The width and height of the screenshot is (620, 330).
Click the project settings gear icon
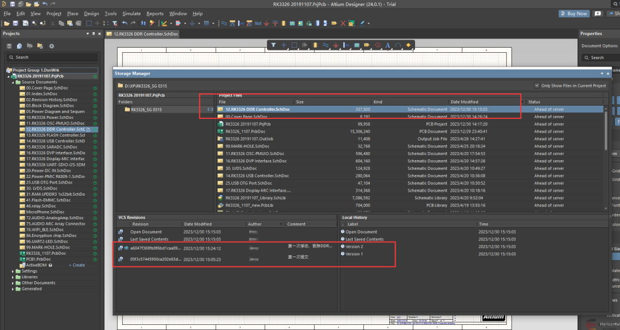coord(51,46)
